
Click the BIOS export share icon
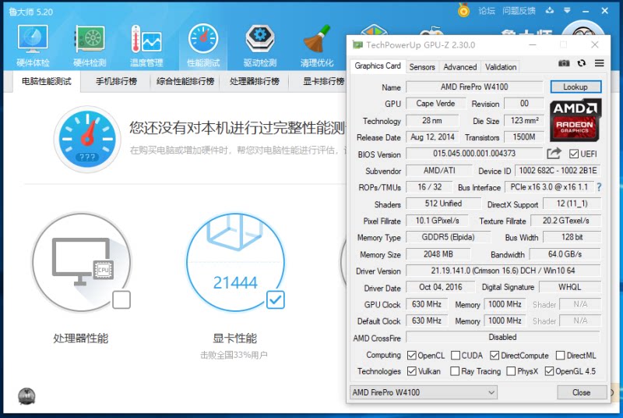click(554, 153)
